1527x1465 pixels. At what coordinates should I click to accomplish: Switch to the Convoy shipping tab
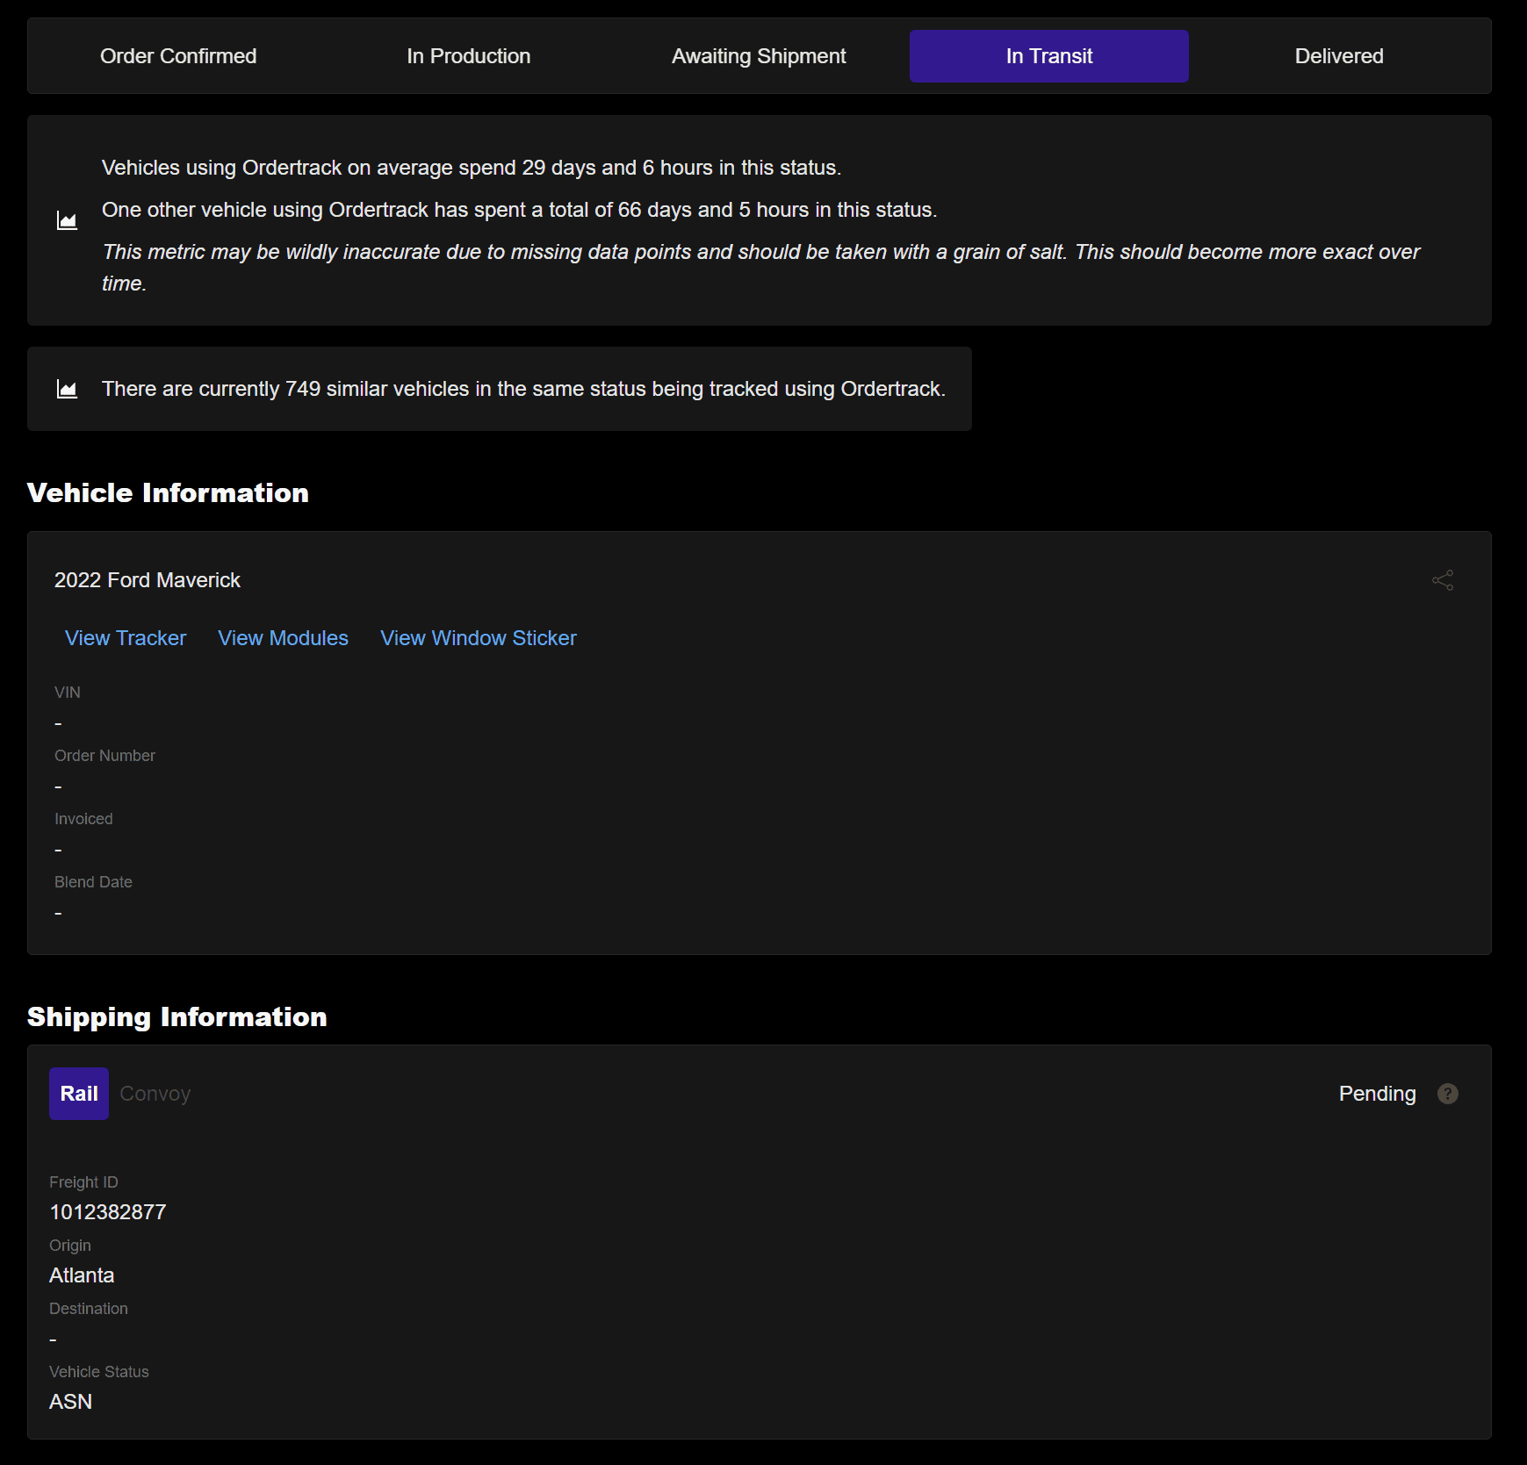pos(155,1094)
